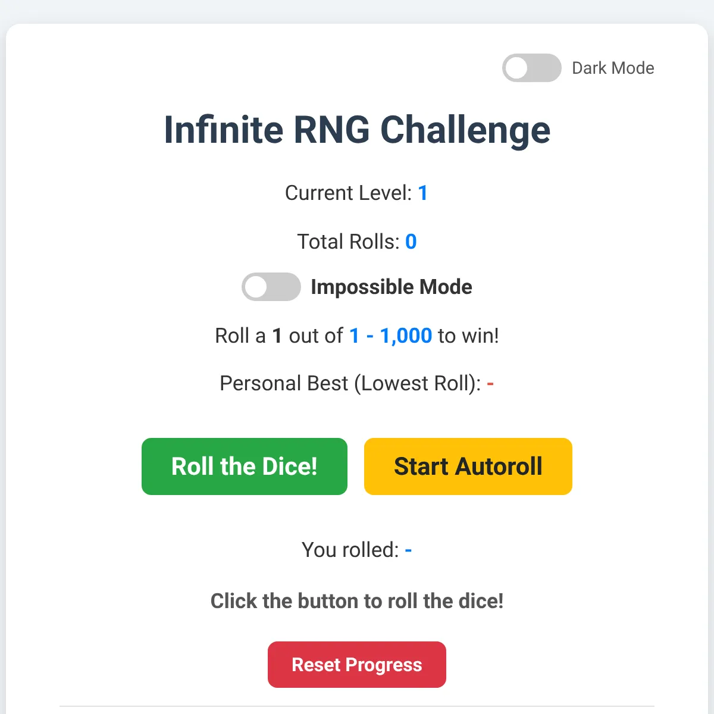Viewport: 714px width, 714px height.
Task: Start Autoroll with the yellow button
Action: [x=468, y=466]
